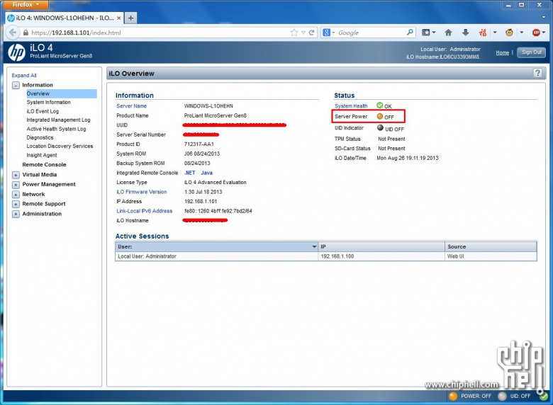553x405 pixels.
Task: Click the Home link in header
Action: coord(502,53)
